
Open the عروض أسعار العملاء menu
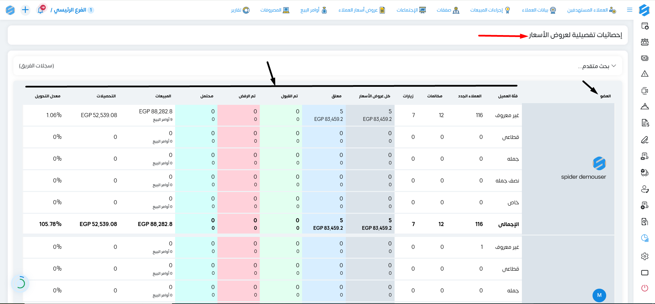[x=362, y=10]
